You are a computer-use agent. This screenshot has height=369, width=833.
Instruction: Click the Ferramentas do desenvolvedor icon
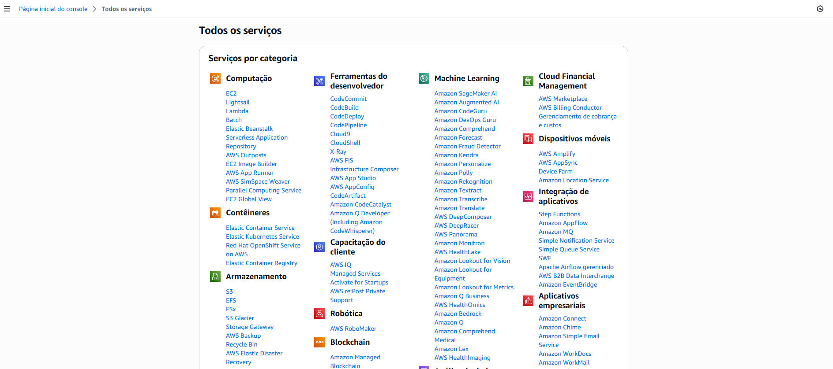(319, 81)
